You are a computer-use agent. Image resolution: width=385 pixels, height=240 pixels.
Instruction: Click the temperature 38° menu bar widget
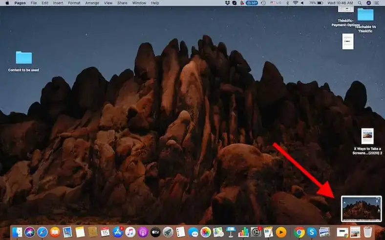[x=252, y=3]
